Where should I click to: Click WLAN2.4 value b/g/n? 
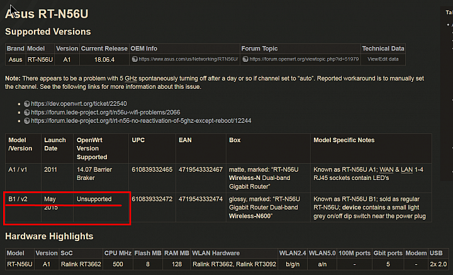click(x=293, y=264)
